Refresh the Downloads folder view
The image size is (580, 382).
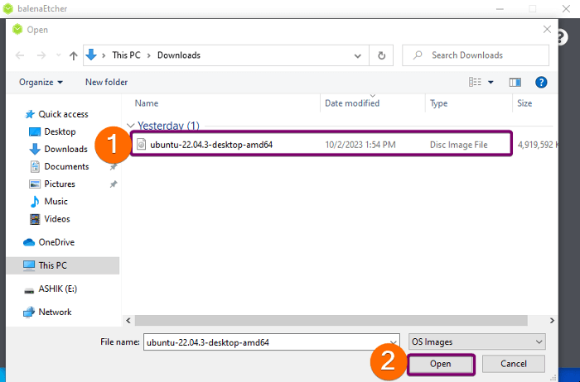[381, 55]
